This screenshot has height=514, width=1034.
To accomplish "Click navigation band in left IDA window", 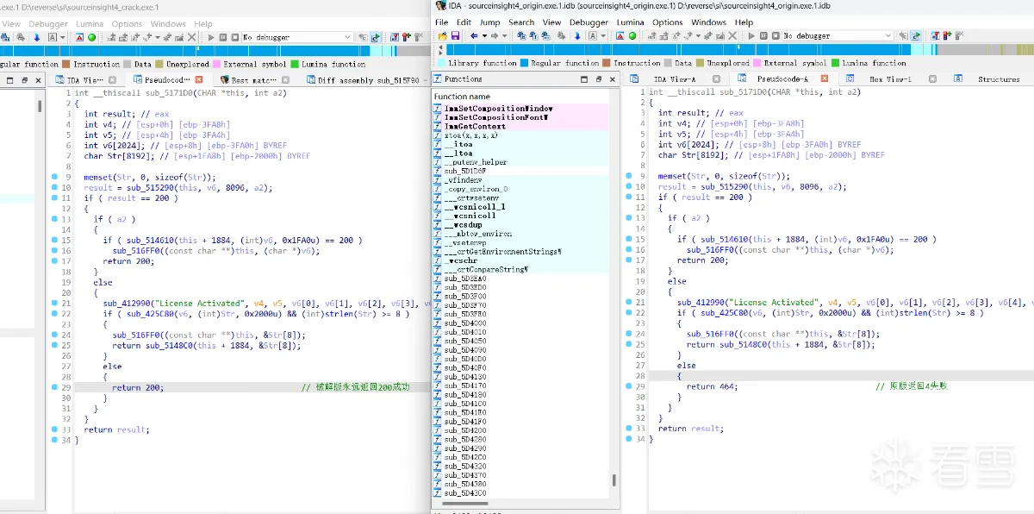I will pyautogui.click(x=215, y=52).
